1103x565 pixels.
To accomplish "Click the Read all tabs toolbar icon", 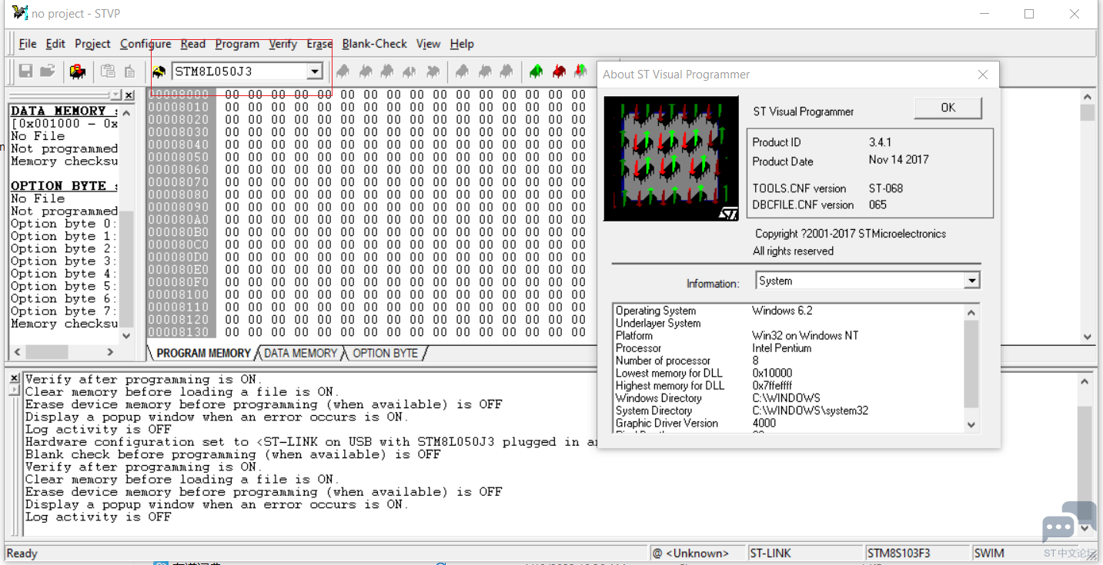I will click(462, 71).
